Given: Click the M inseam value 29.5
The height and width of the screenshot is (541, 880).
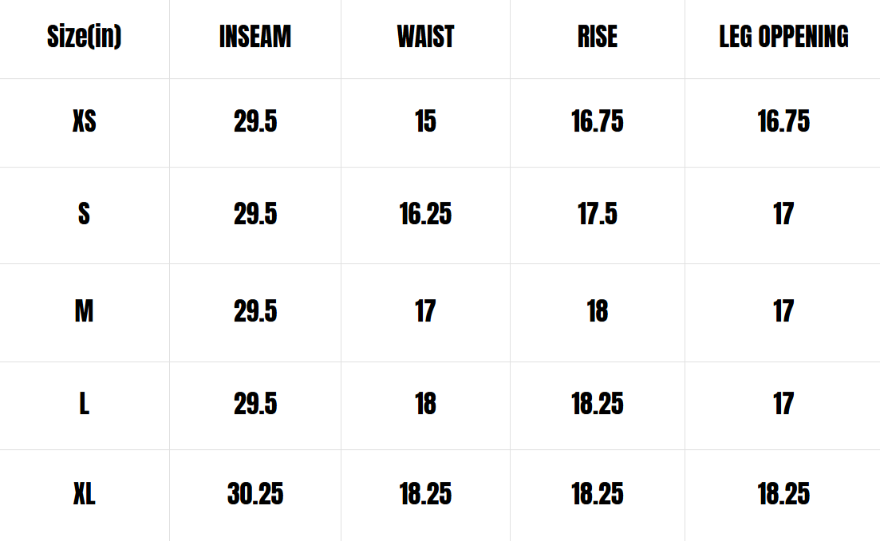Looking at the screenshot, I should point(255,311).
